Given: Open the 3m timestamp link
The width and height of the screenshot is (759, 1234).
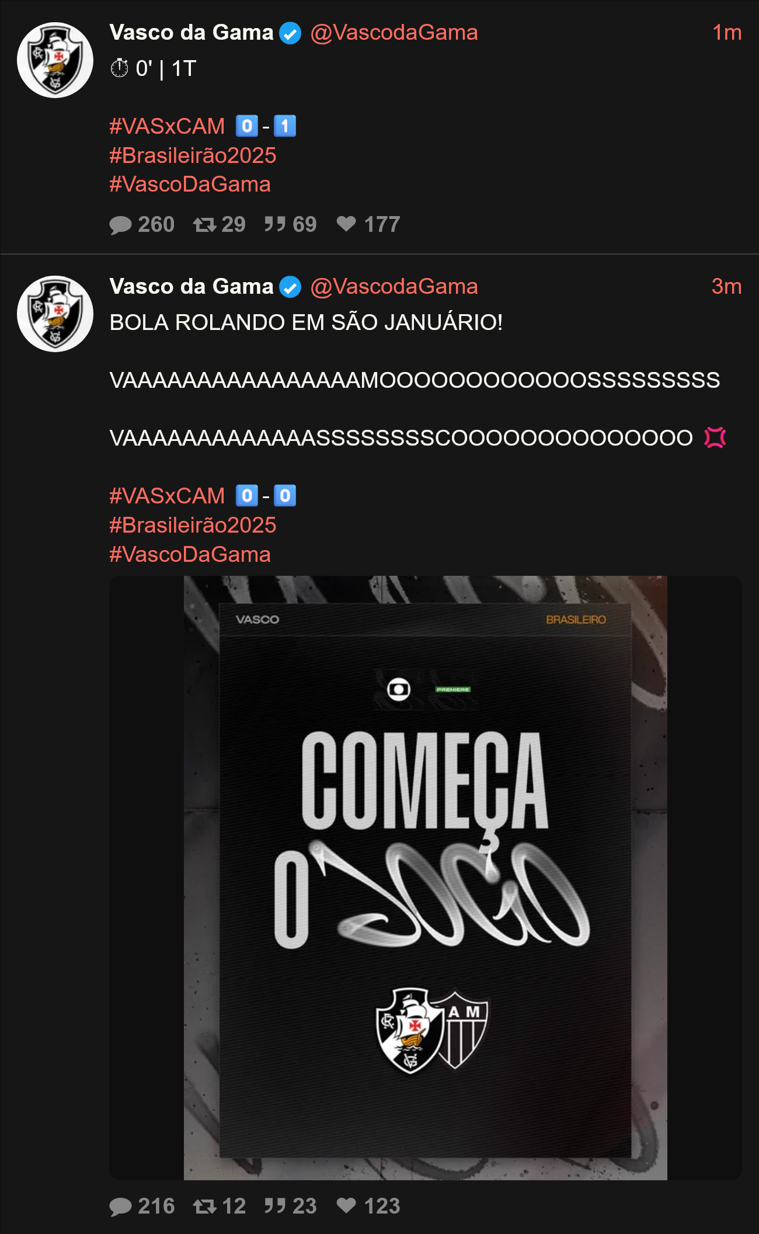Looking at the screenshot, I should (x=726, y=287).
